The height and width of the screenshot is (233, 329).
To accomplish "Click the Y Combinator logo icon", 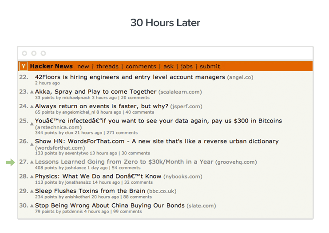I will [24, 66].
